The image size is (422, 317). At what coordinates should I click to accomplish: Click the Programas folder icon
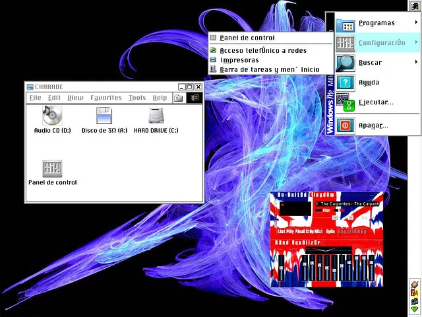(x=346, y=25)
